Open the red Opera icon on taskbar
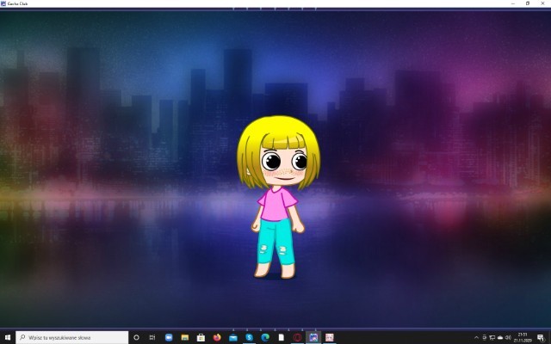Screen dimensions: 551x344 [298, 337]
